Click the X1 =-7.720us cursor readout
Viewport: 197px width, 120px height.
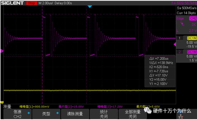(x=158, y=71)
